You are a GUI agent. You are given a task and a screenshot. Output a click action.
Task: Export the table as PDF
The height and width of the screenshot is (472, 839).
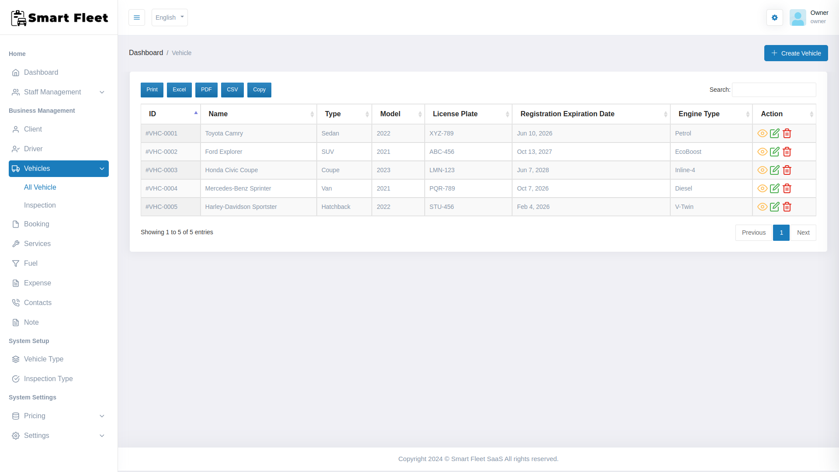tap(206, 90)
